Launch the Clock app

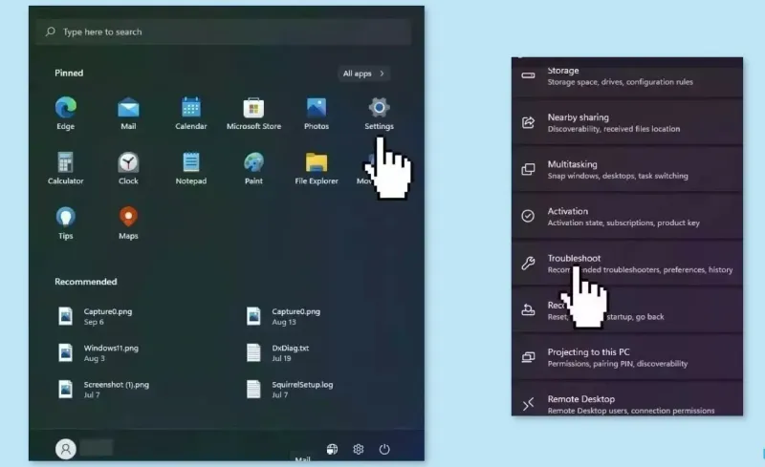pos(128,162)
